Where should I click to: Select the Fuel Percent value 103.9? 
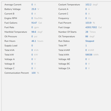(89, 23)
